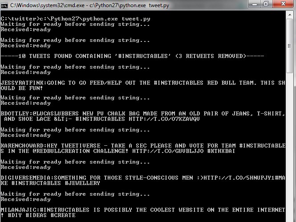Click '@REDBULLCREATION' mention text
This screenshot has height=222, width=296.
61,151
